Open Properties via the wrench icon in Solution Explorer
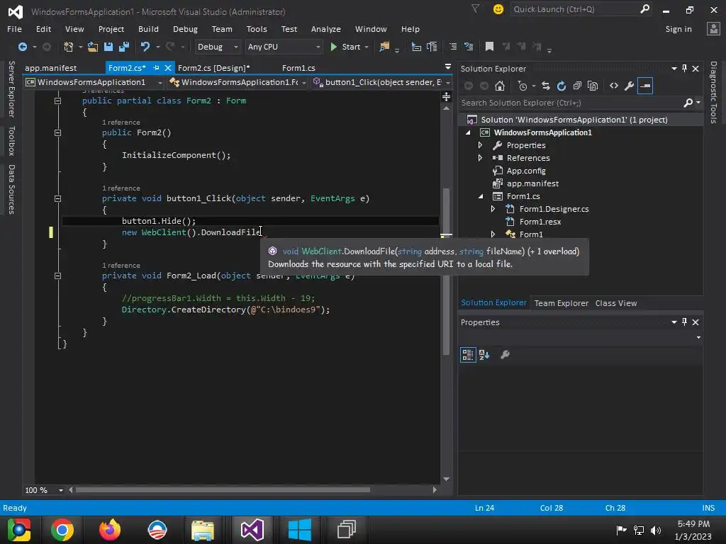726x544 pixels. tap(630, 86)
